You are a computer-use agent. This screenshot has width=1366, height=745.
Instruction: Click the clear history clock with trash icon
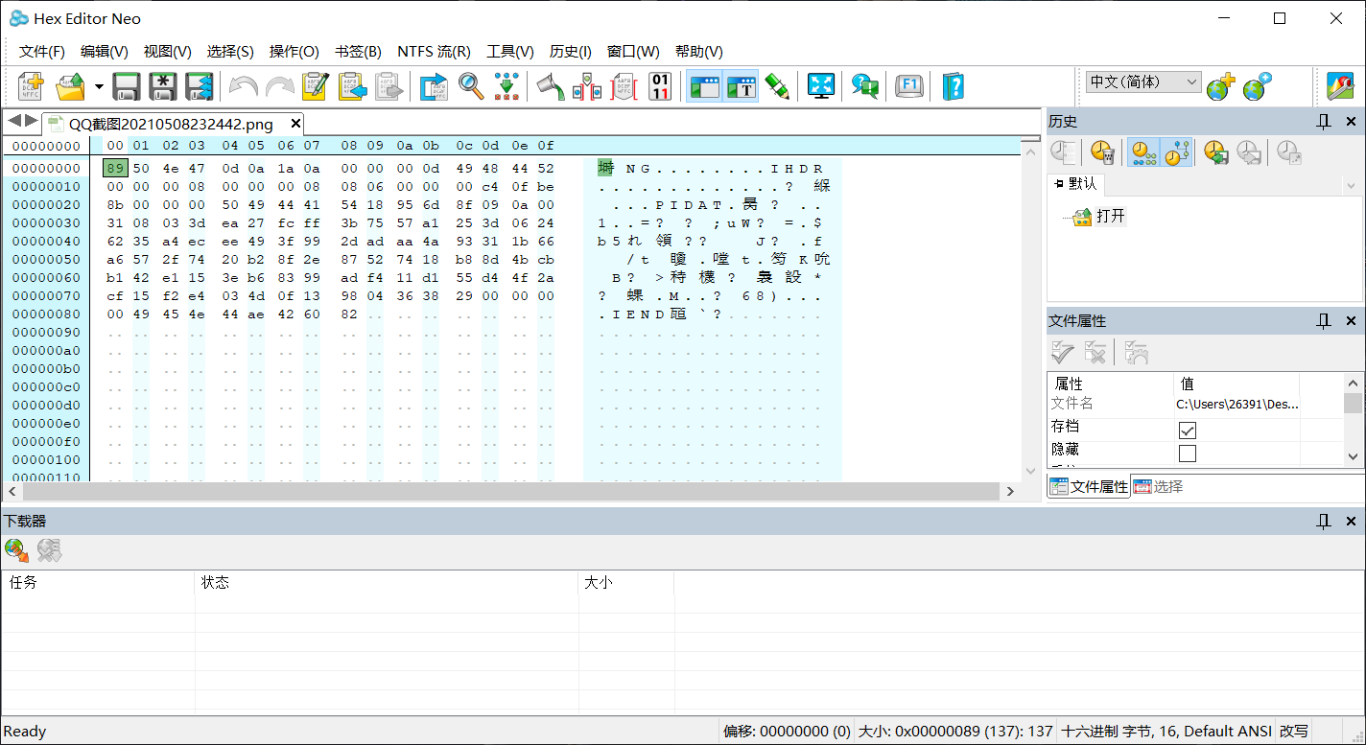pos(1102,152)
